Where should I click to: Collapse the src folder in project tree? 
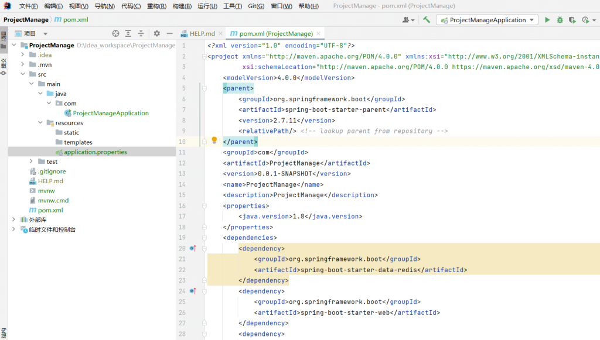point(23,74)
